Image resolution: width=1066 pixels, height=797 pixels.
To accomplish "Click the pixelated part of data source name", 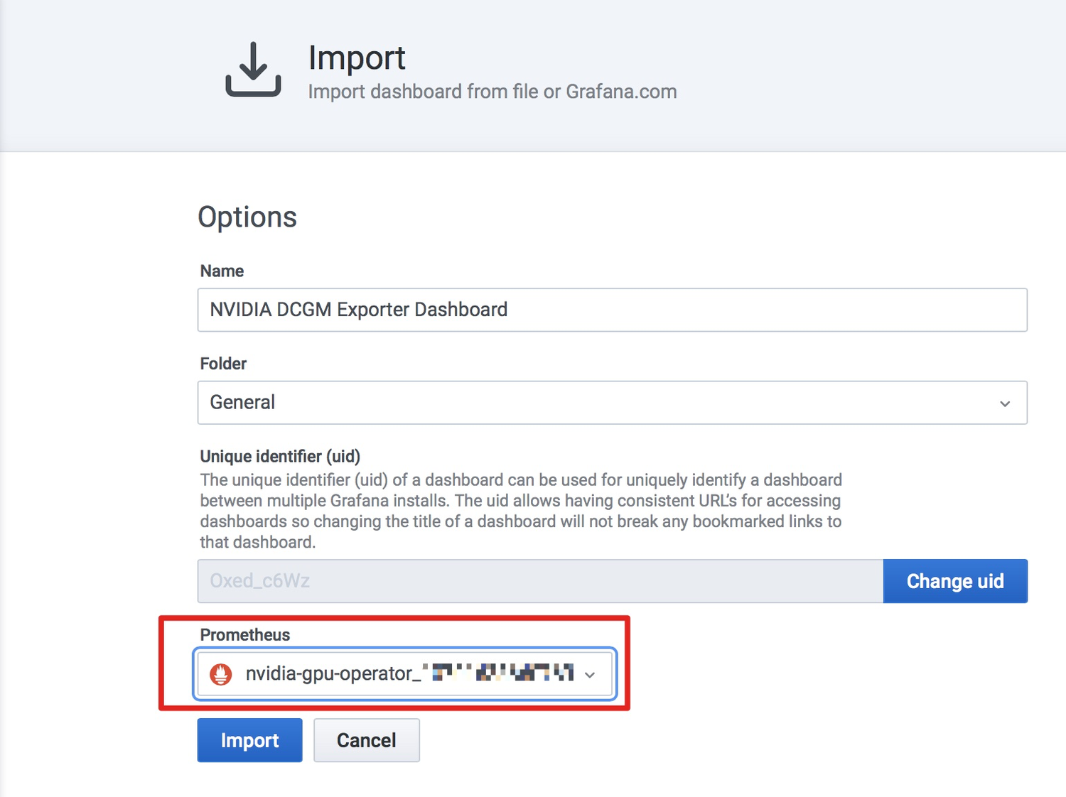I will pyautogui.click(x=499, y=672).
